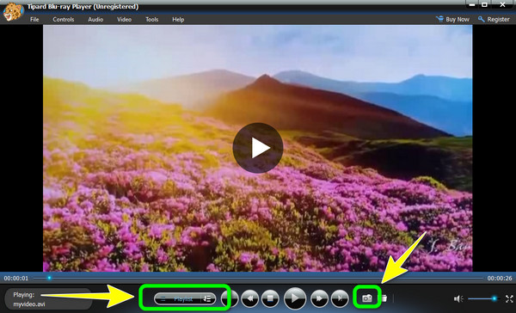Image resolution: width=516 pixels, height=313 pixels.
Task: Click the total duration 00:00:26
Action: (500, 279)
